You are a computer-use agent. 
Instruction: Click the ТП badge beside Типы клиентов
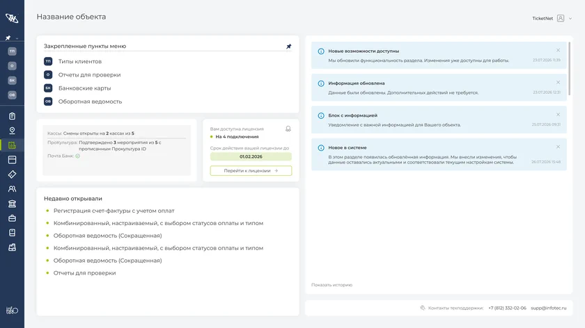pos(48,61)
